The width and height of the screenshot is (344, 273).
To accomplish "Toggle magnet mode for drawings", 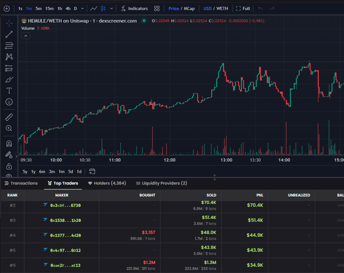I will coord(9,144).
